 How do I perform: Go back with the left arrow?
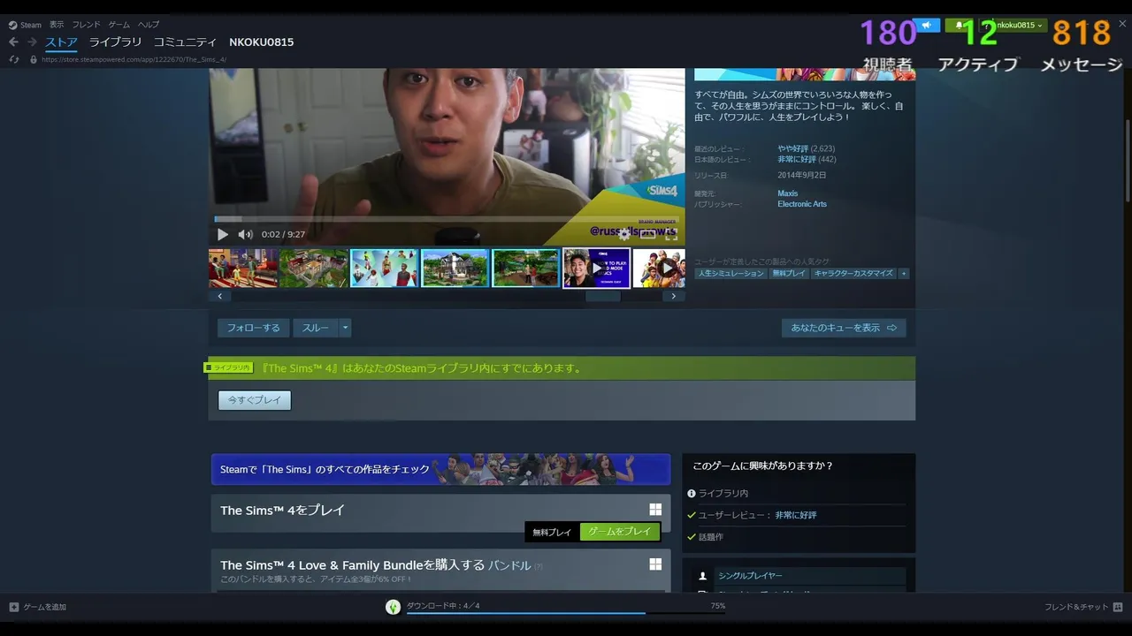(x=13, y=42)
